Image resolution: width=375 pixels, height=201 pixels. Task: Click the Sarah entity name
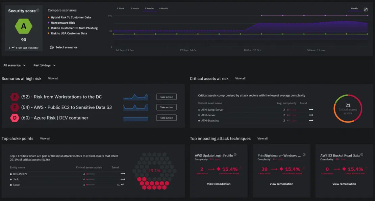pyautogui.click(x=17, y=185)
